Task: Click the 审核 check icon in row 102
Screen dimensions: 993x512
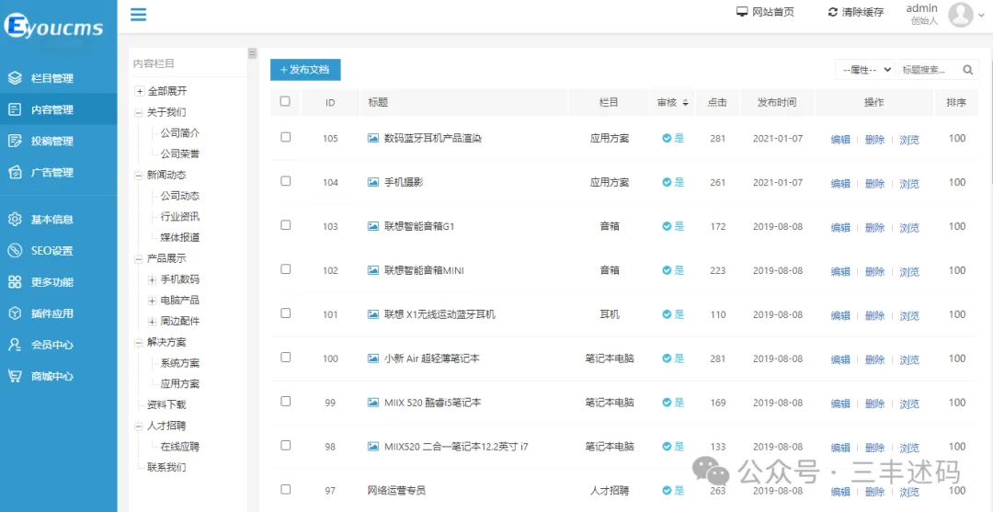Action: click(667, 270)
